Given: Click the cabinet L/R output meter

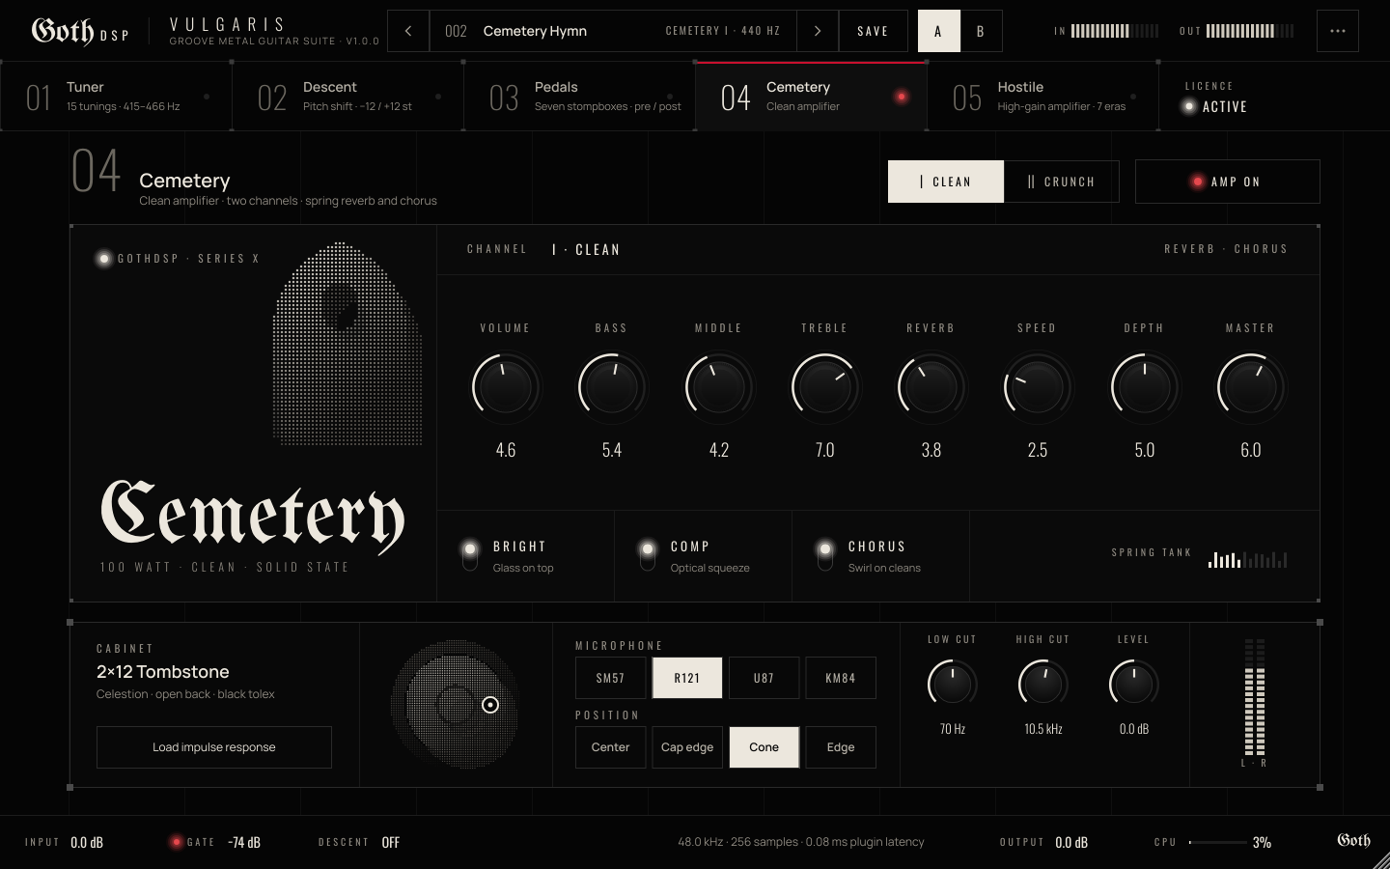Looking at the screenshot, I should coord(1254,697).
